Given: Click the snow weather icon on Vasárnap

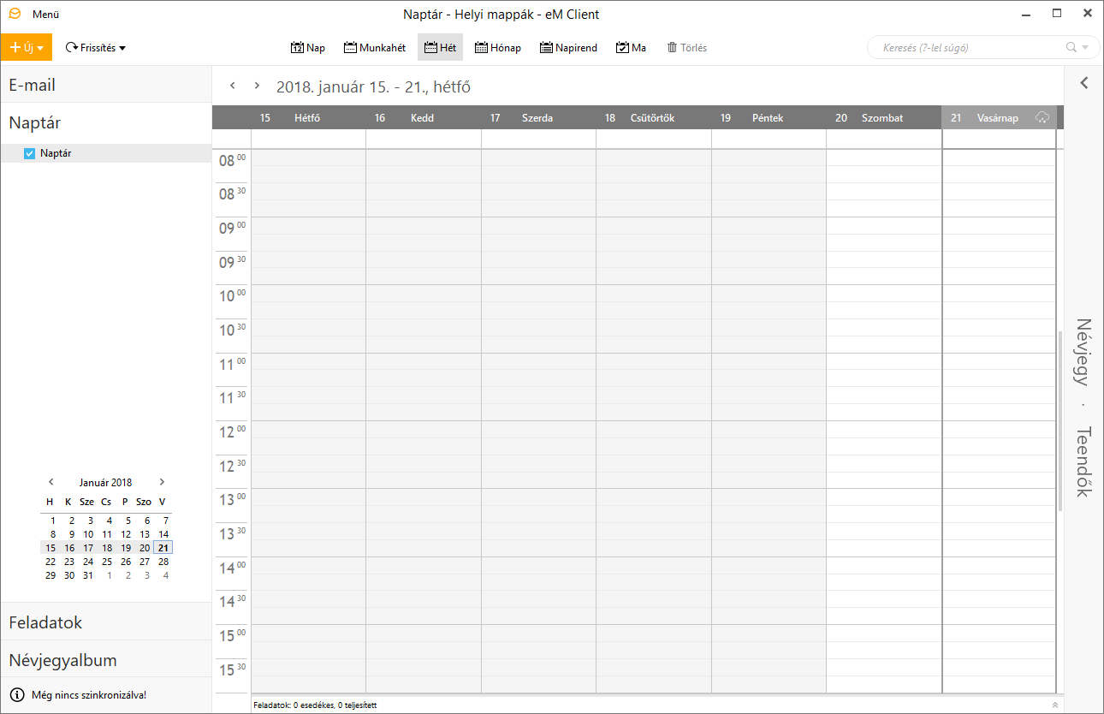Looking at the screenshot, I should (1042, 117).
